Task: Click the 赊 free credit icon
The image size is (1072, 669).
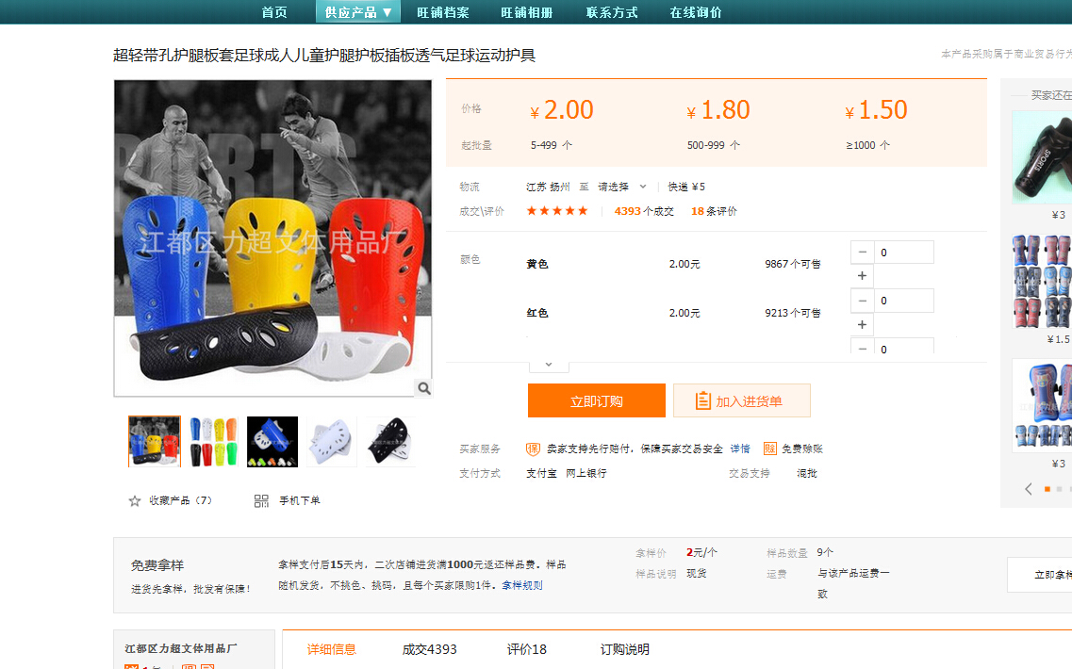Action: pos(769,449)
